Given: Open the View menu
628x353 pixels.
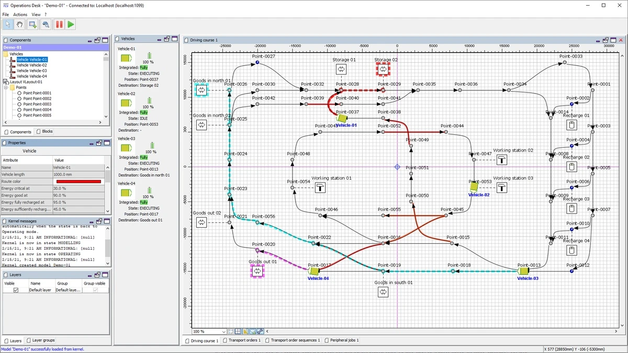Looking at the screenshot, I should [36, 14].
